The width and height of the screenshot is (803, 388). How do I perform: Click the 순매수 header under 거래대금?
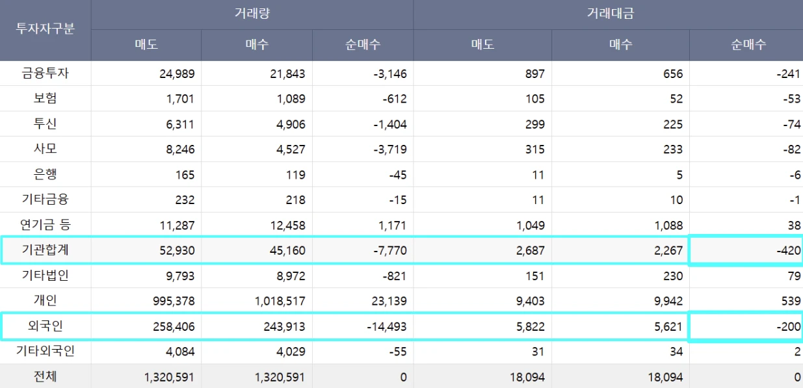click(x=748, y=45)
